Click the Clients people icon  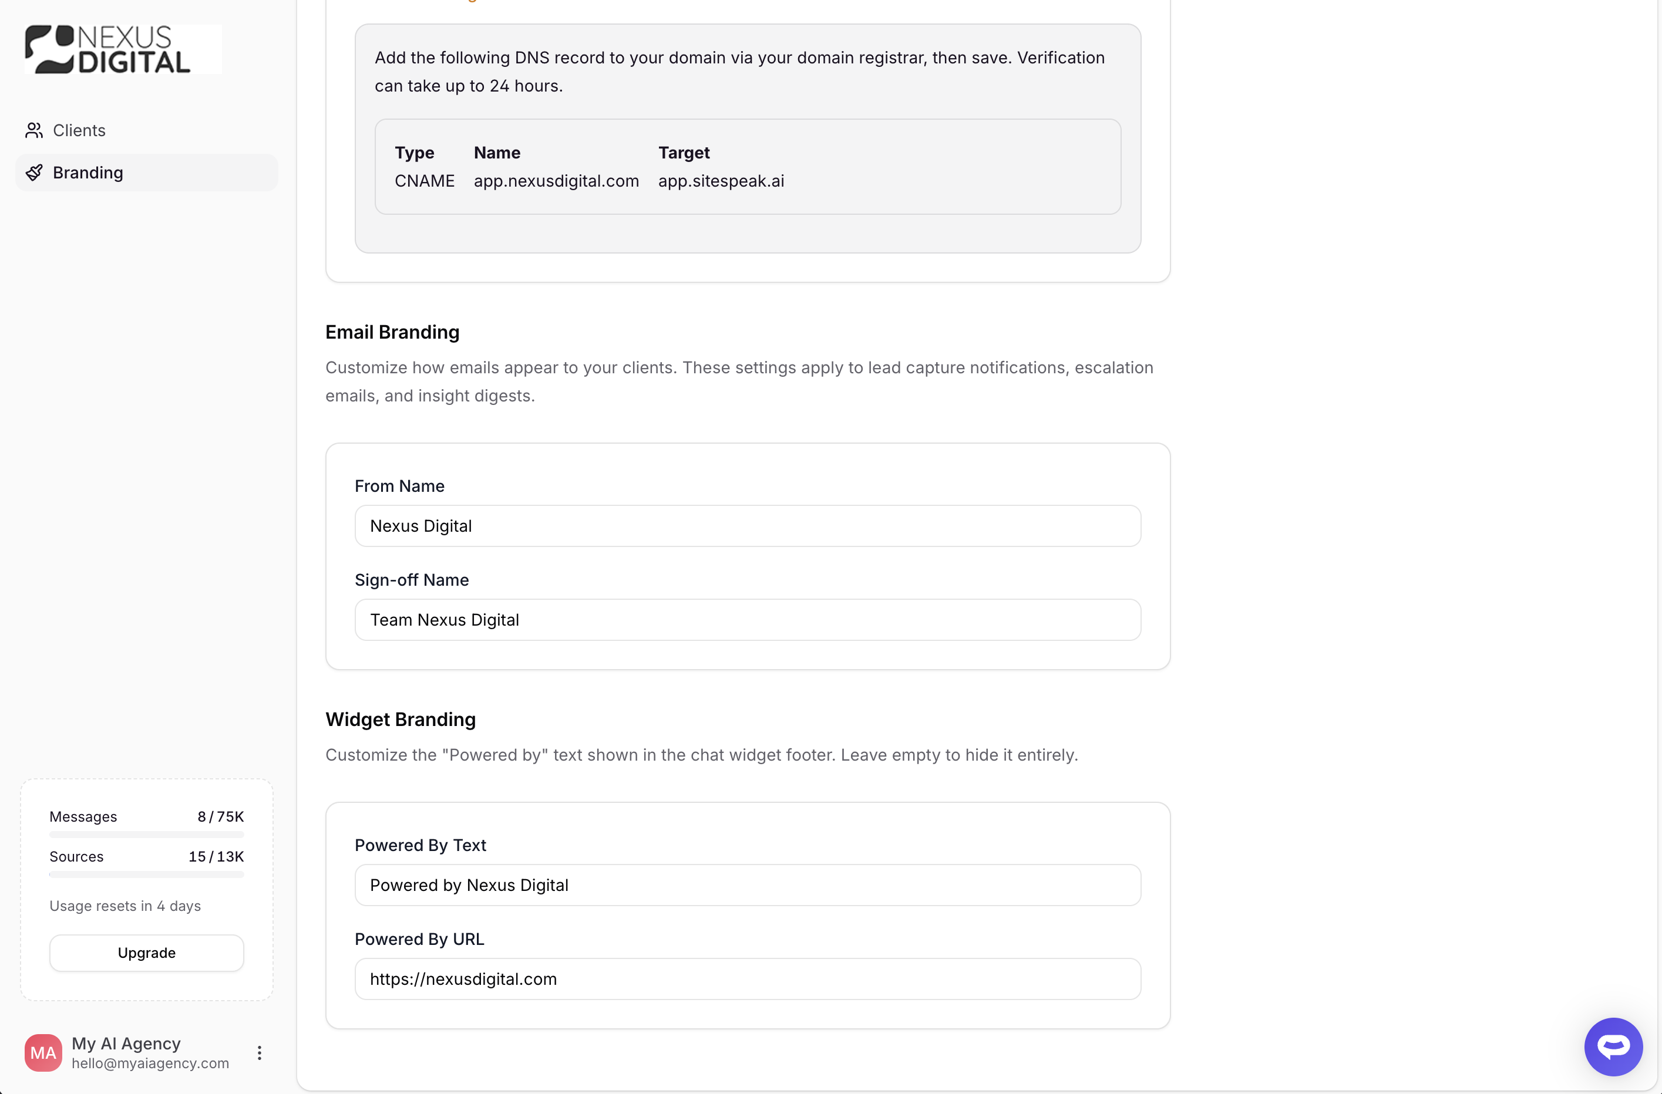coord(33,130)
